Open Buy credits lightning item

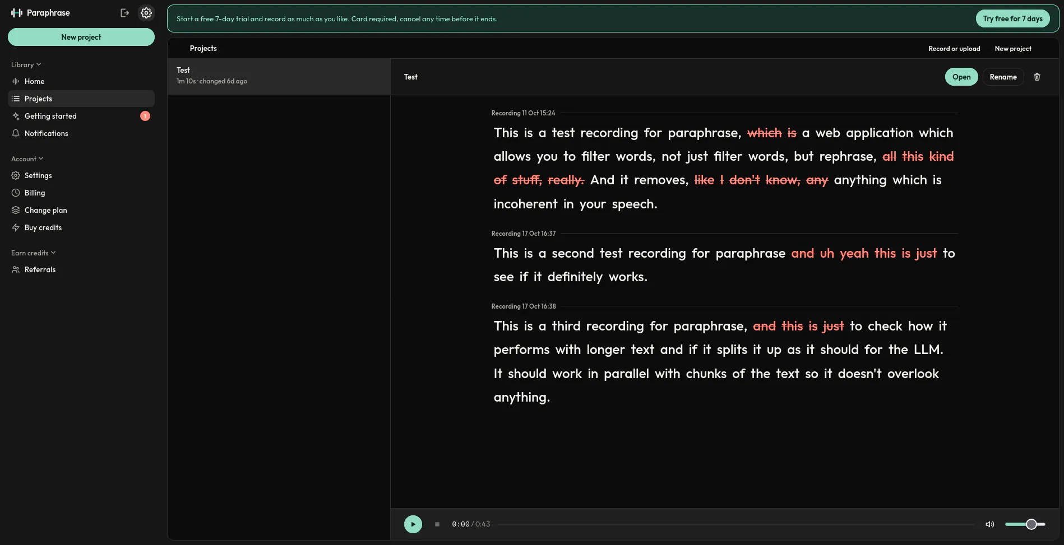[81, 227]
